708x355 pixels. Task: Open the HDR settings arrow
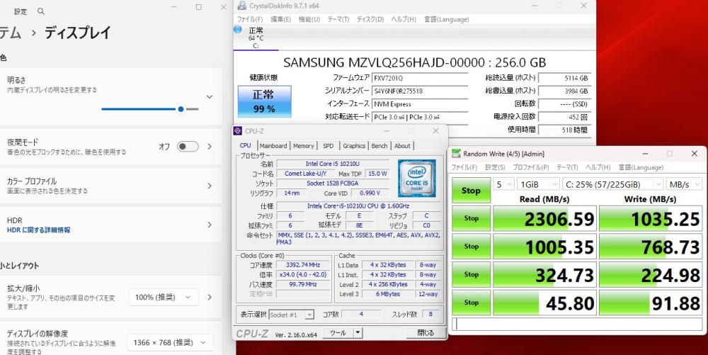click(210, 225)
